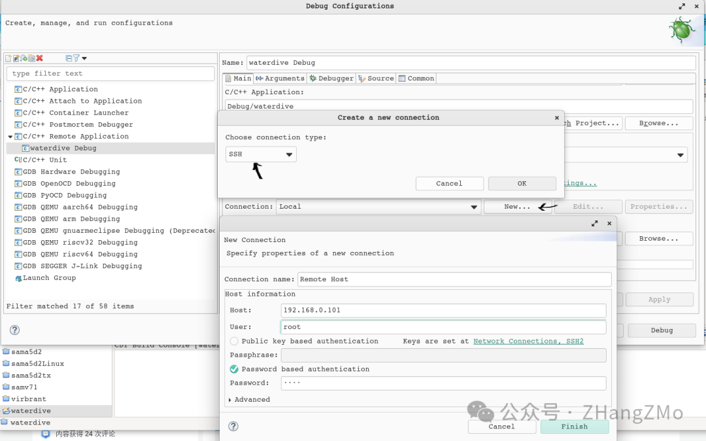The image size is (706, 441).
Task: Open SSH connection type dropdown
Action: [261, 154]
